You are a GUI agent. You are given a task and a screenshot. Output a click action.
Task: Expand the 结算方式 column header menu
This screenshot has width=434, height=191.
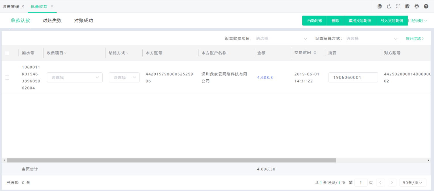coord(127,53)
